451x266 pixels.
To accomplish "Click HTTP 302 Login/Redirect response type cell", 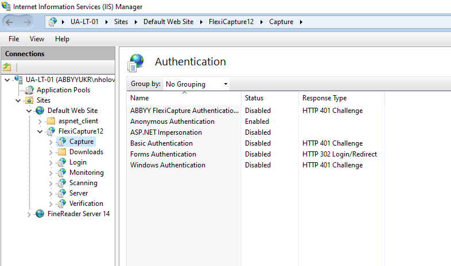I will (x=340, y=154).
